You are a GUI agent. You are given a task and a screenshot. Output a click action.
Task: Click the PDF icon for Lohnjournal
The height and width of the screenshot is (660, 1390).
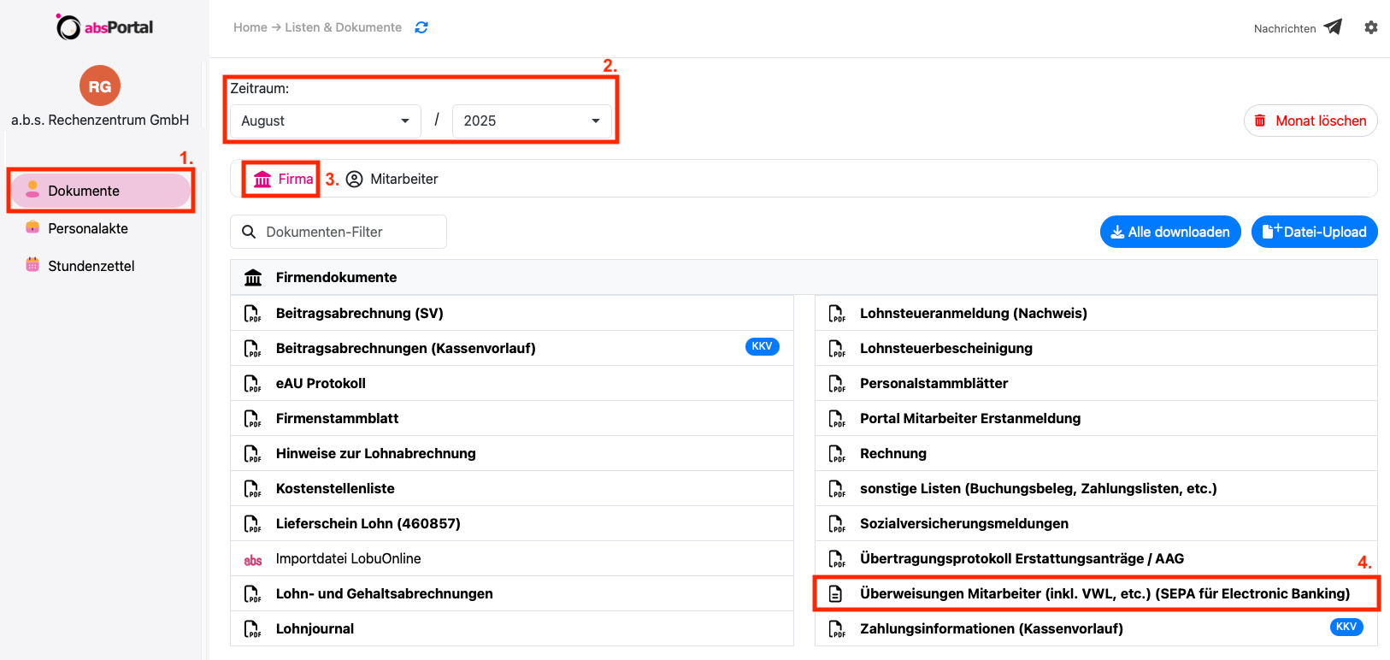253,629
